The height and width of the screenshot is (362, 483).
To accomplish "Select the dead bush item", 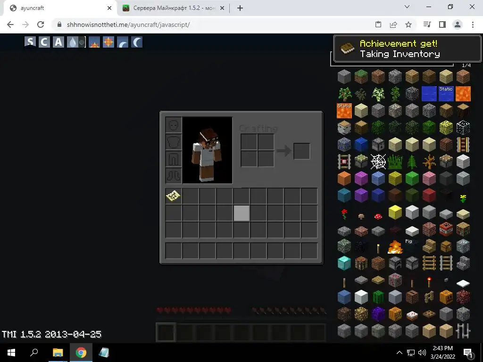I will point(429,161).
